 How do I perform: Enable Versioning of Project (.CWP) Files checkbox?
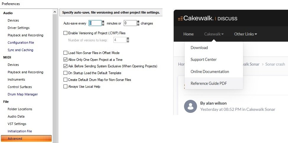[65, 33]
